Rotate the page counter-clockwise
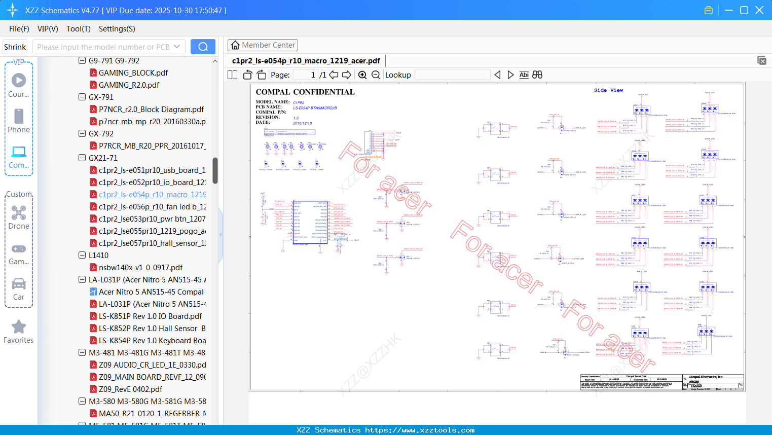The width and height of the screenshot is (772, 435). tap(247, 75)
